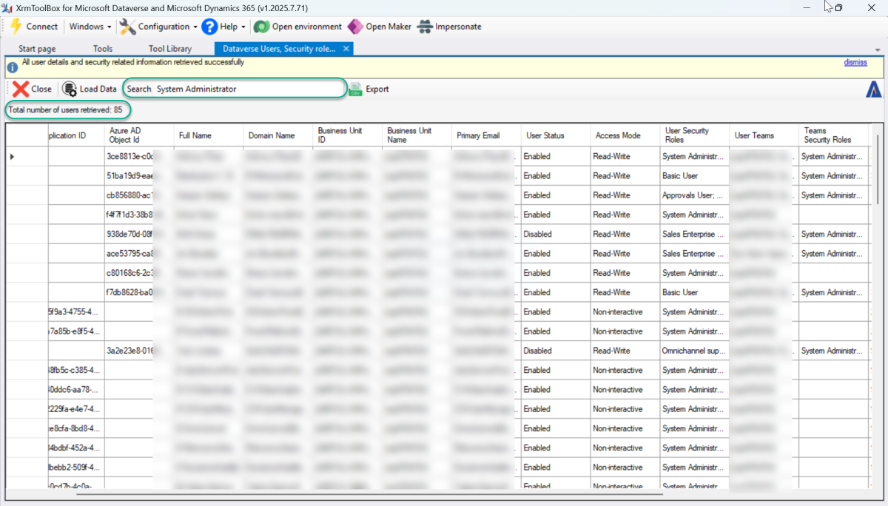The height and width of the screenshot is (506, 888).
Task: Click the row selector arrow of first row
Action: [12, 157]
